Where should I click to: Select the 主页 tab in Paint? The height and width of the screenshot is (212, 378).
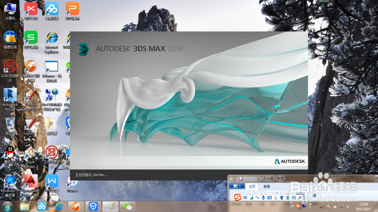click(252, 186)
